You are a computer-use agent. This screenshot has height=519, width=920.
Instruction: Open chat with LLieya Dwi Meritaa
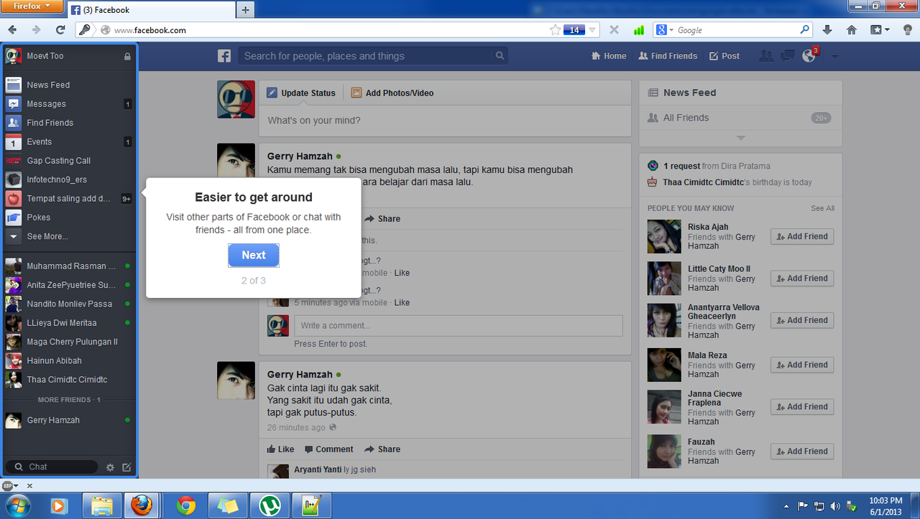click(x=69, y=323)
